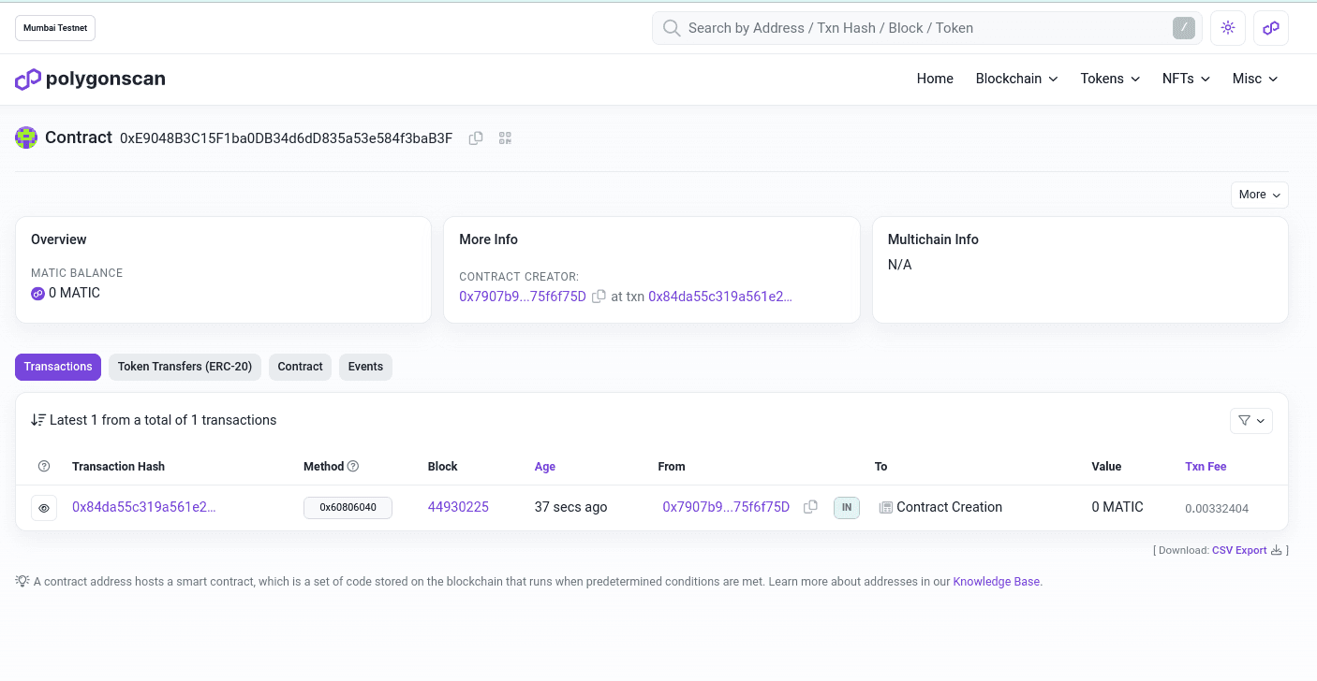Click the 0x60806040 method badge
This screenshot has height=681, width=1317.
point(348,507)
